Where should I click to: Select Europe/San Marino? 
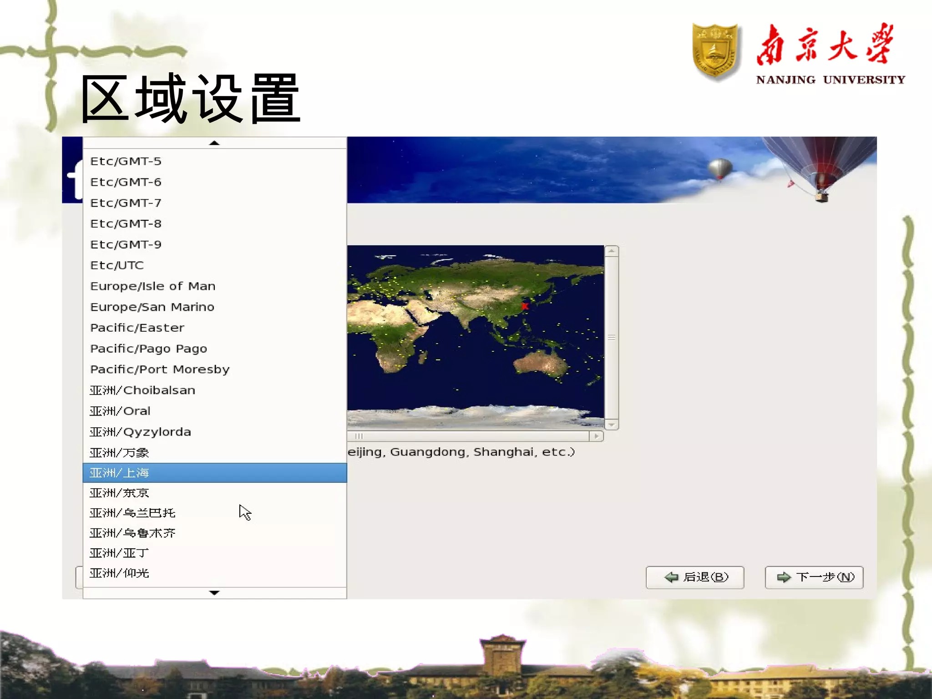point(214,307)
